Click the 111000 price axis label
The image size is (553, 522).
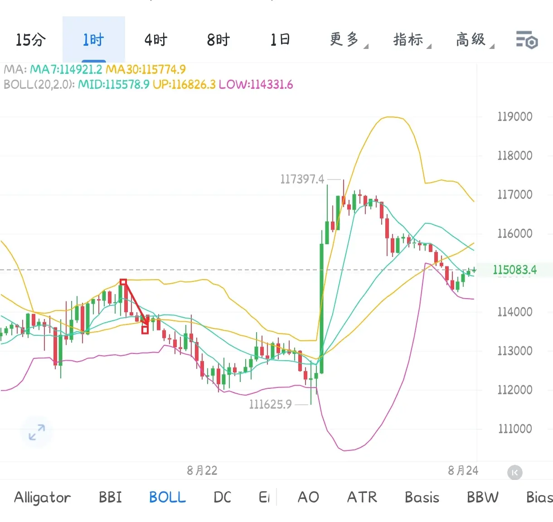click(515, 429)
